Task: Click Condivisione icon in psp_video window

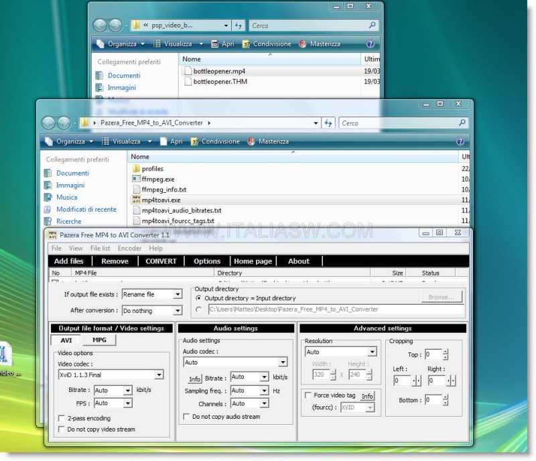Action: (x=246, y=44)
